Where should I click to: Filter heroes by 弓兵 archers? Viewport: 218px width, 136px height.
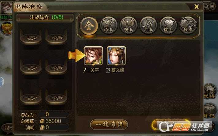[148, 25]
